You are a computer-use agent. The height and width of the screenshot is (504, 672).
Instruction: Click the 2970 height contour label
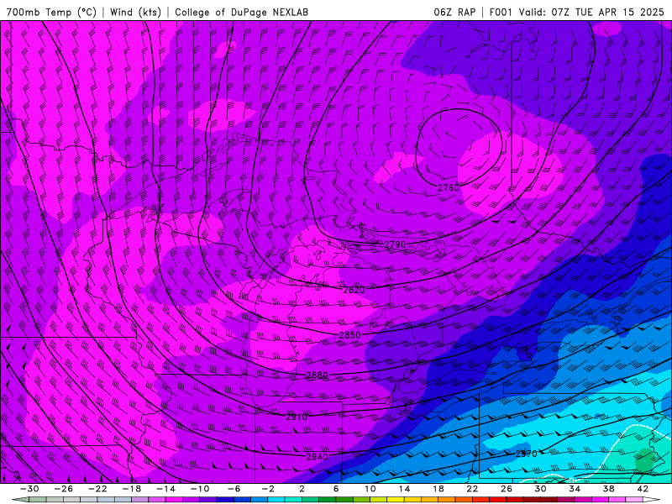pyautogui.click(x=527, y=454)
